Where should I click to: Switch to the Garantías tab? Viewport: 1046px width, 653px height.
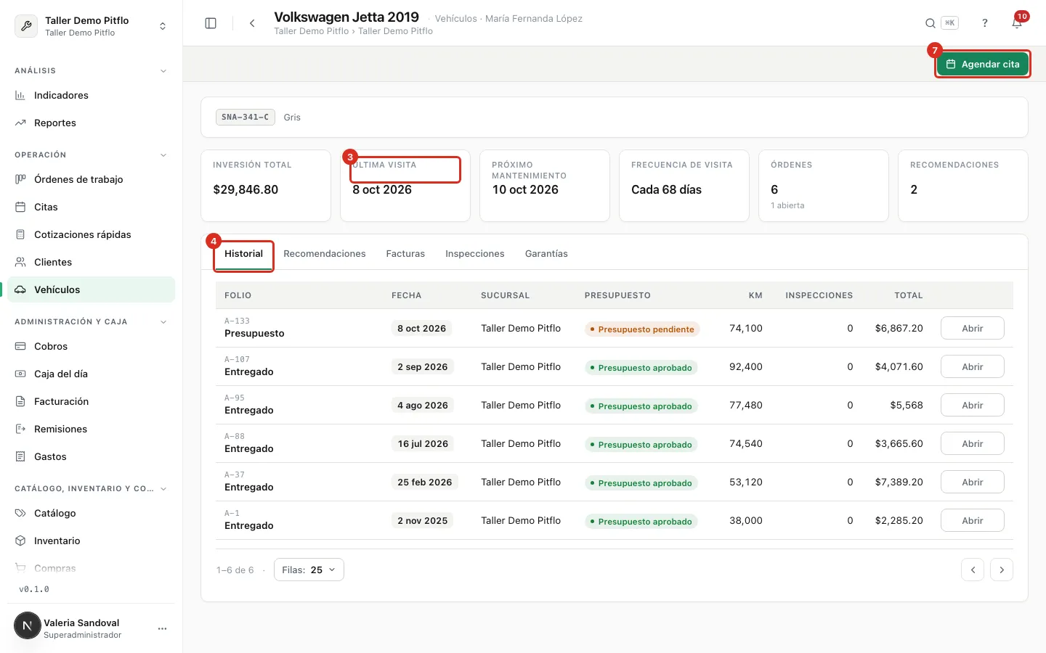pos(546,254)
